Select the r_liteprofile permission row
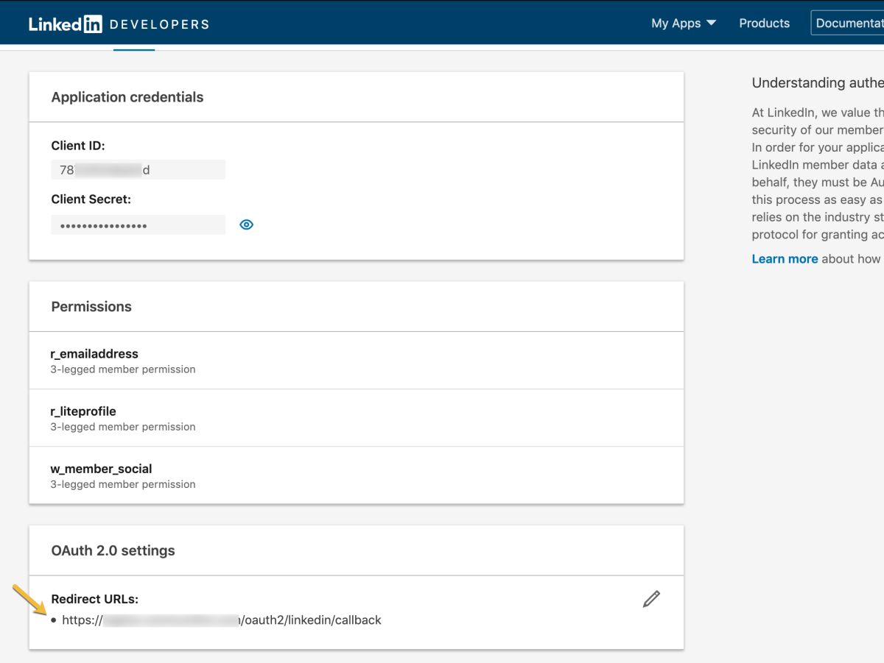This screenshot has width=884, height=663. 357,418
